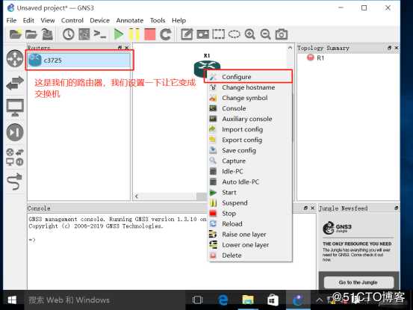The width and height of the screenshot is (413, 310).
Task: Undock the Topology Summary panel
Action: (x=389, y=48)
